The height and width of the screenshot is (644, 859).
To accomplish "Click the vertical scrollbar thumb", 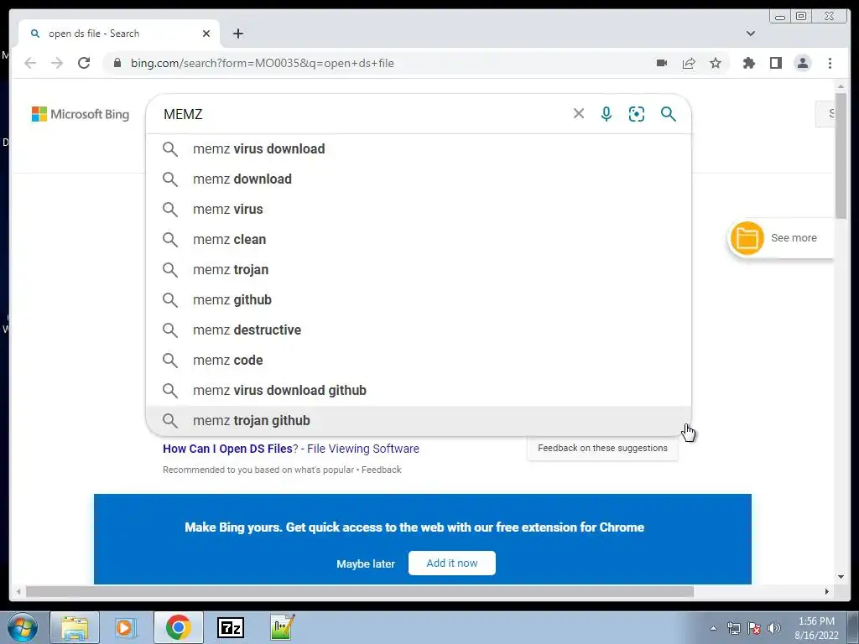I will pos(841,156).
